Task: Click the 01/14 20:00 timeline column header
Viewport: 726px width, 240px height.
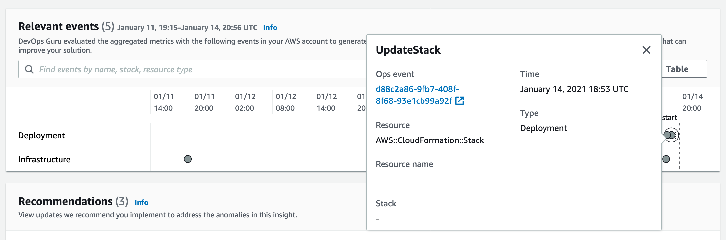Action: tap(692, 102)
